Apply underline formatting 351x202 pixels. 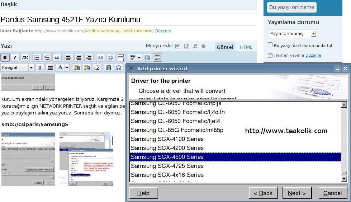[40, 67]
